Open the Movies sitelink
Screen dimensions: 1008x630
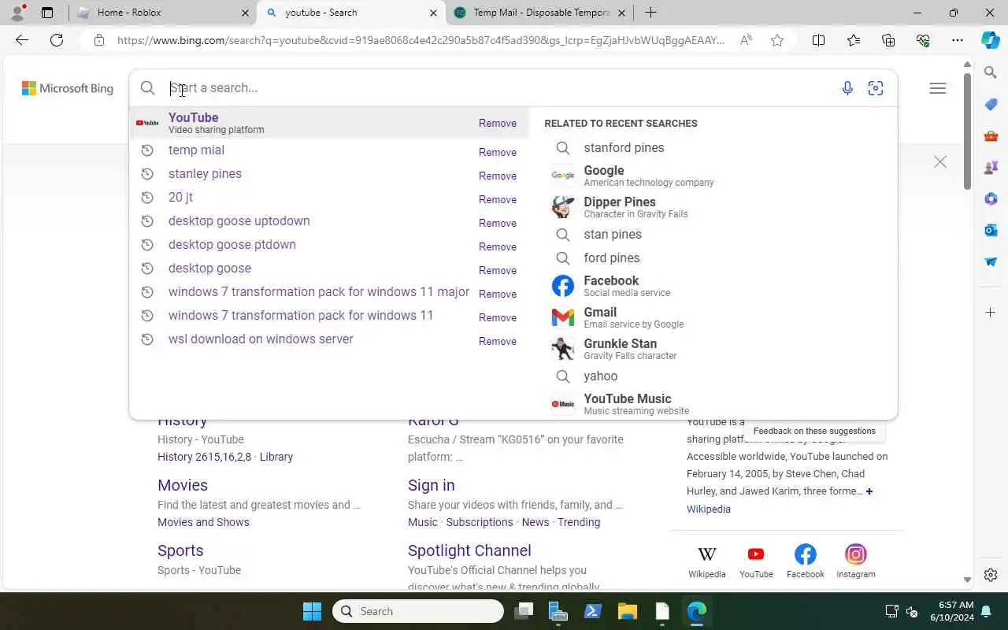(x=183, y=485)
